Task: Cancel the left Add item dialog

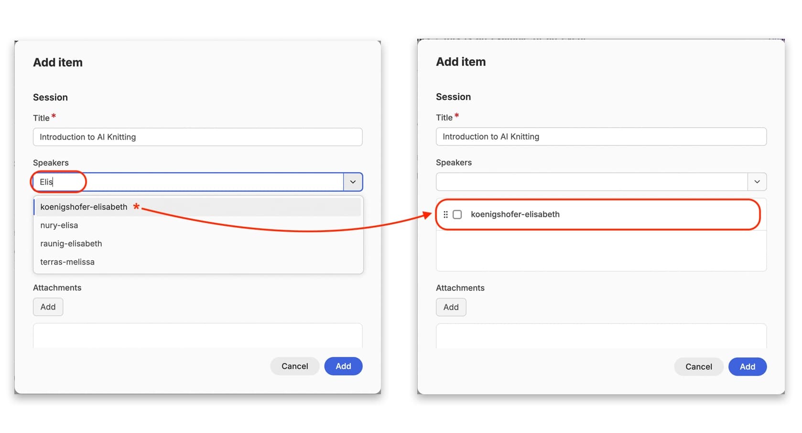Action: tap(294, 366)
